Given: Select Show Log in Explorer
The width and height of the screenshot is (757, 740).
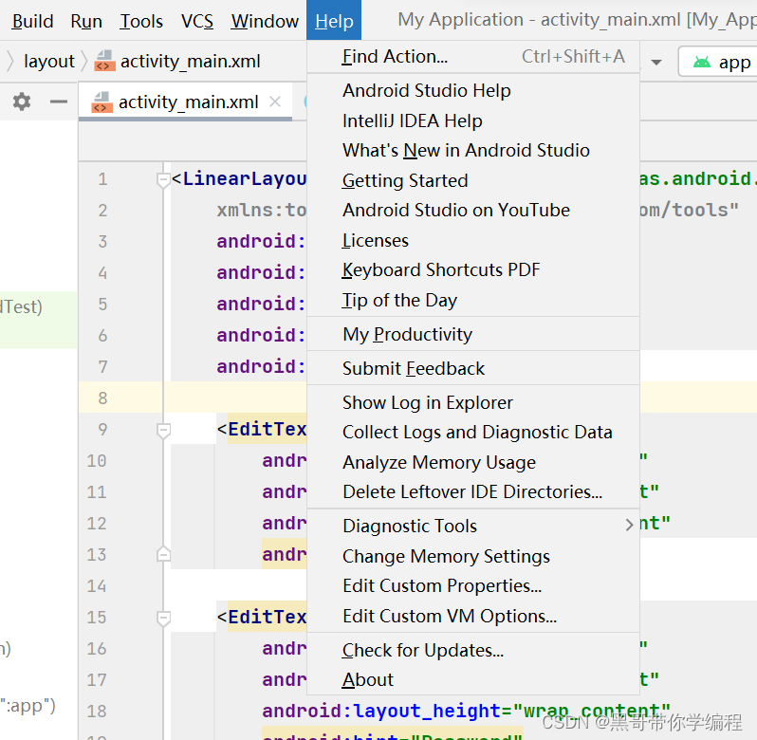Looking at the screenshot, I should click(473, 402).
